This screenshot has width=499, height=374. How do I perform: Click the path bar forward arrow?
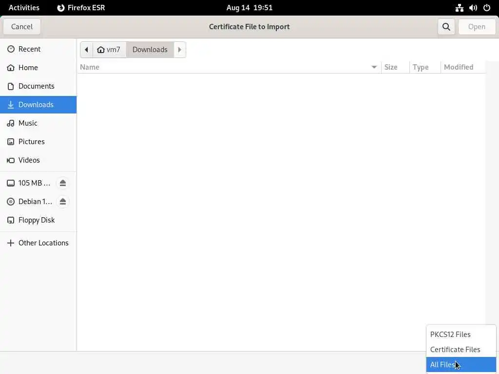click(179, 50)
